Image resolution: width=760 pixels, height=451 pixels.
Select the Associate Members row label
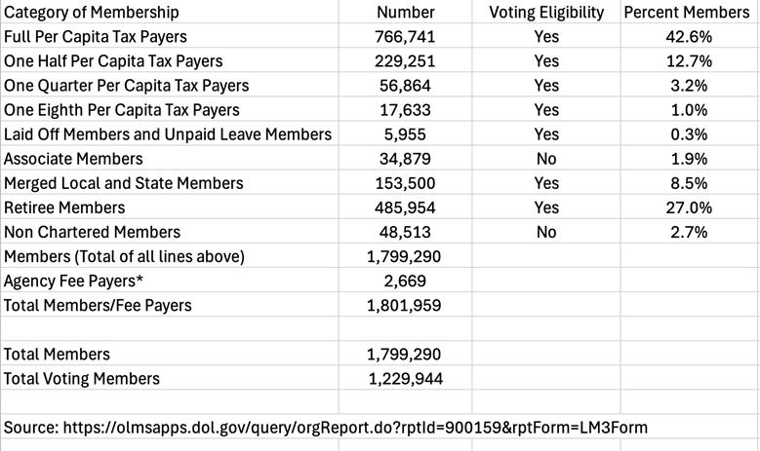pyautogui.click(x=170, y=158)
